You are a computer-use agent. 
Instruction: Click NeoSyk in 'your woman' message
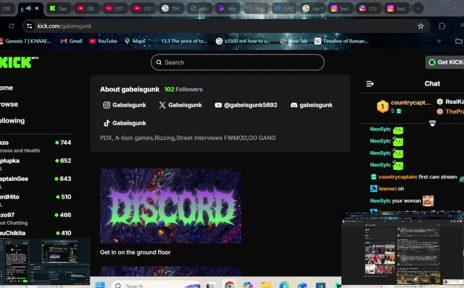[x=380, y=201]
